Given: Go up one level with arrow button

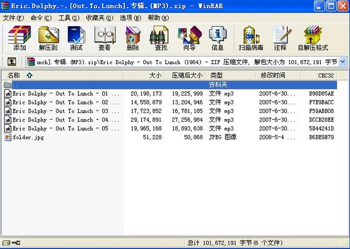Looking at the screenshot, I should pos(12,62).
